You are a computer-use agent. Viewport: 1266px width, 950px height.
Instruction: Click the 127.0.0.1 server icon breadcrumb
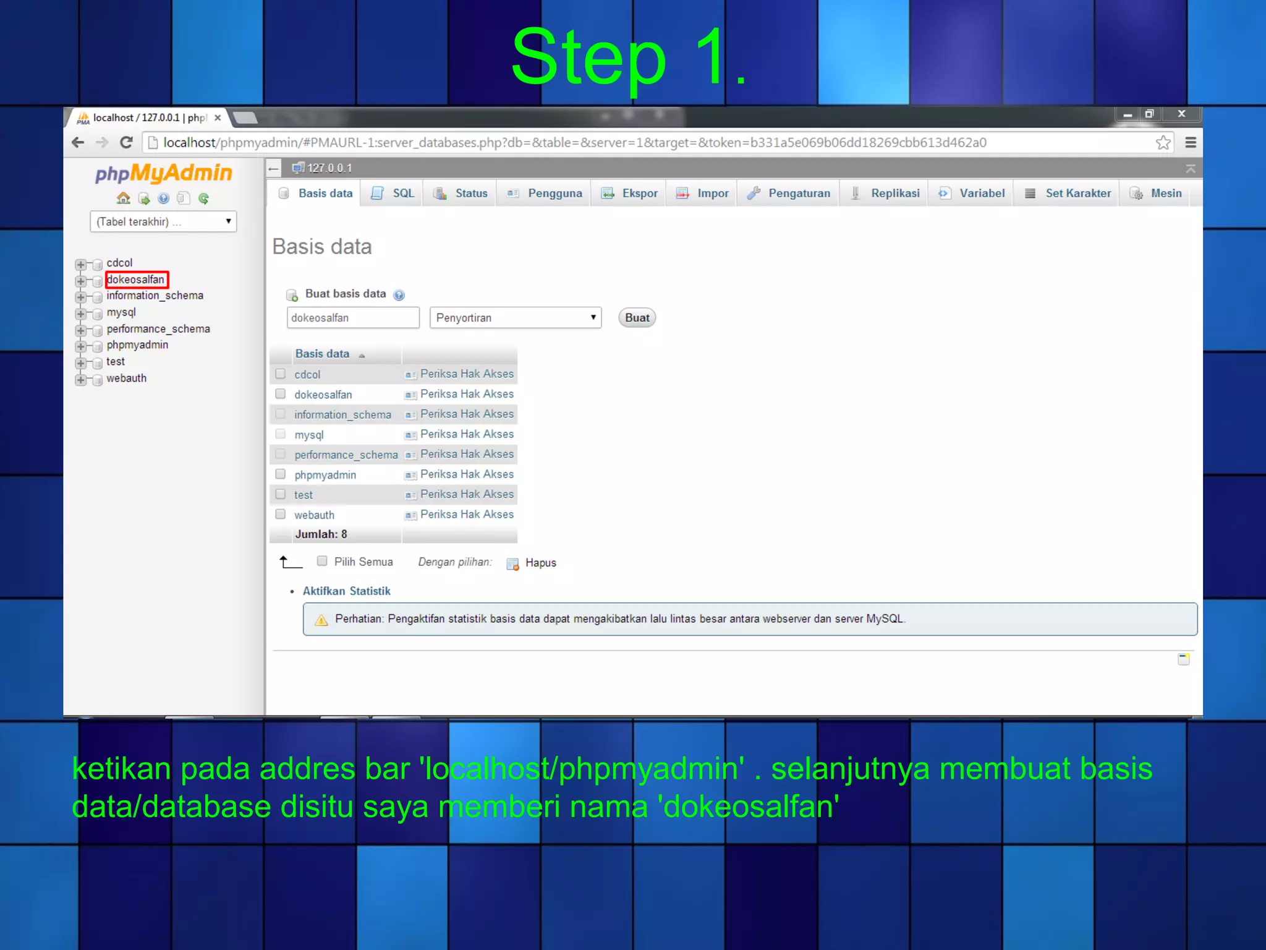coord(299,168)
